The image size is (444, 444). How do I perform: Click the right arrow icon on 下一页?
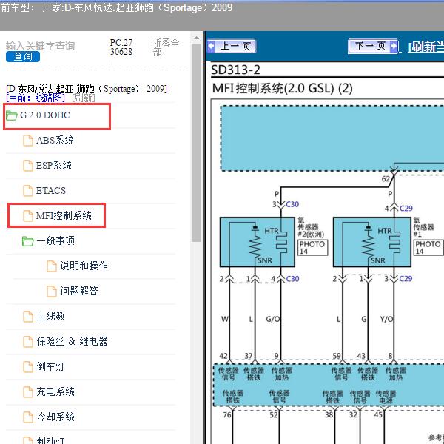pyautogui.click(x=394, y=46)
